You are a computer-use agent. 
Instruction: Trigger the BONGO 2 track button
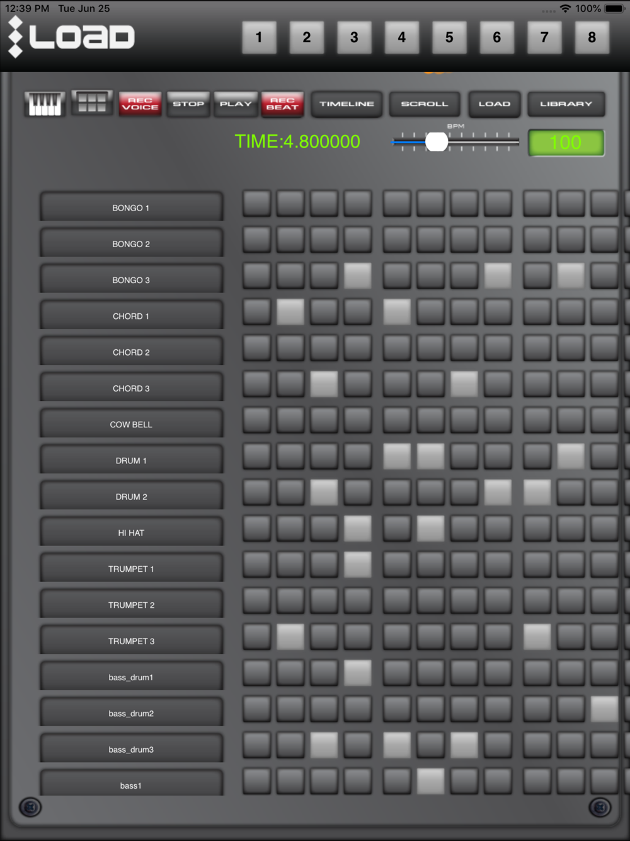(x=131, y=243)
